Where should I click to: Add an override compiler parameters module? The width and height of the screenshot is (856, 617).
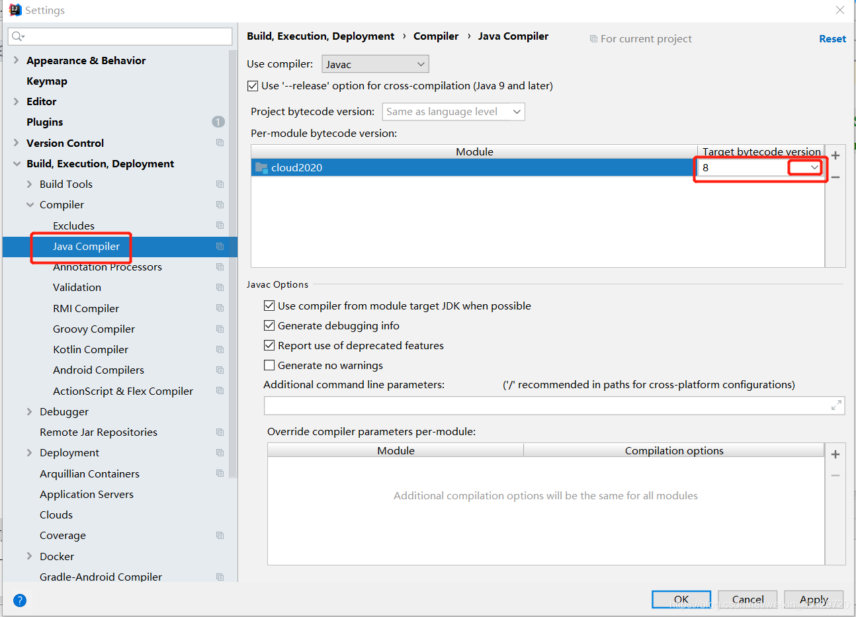click(835, 454)
